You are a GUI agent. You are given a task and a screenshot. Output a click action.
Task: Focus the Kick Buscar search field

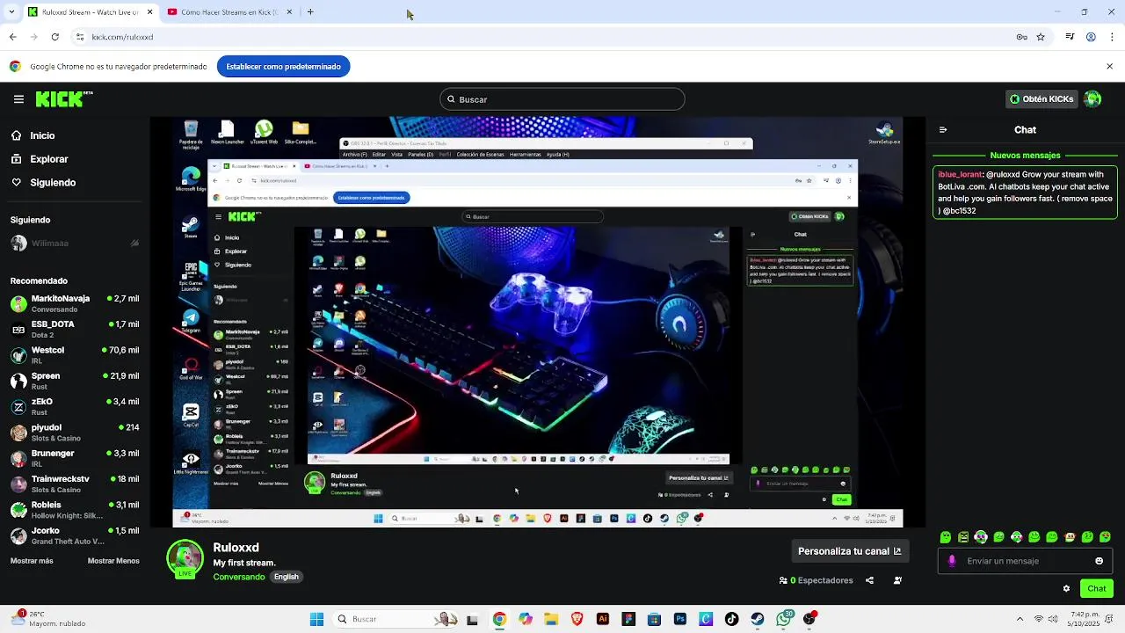[x=562, y=99]
